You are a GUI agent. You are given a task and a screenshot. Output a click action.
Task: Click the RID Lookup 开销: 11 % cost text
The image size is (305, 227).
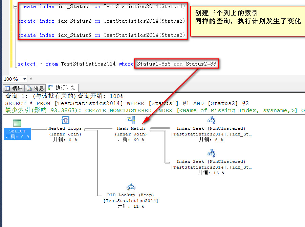(x=131, y=206)
